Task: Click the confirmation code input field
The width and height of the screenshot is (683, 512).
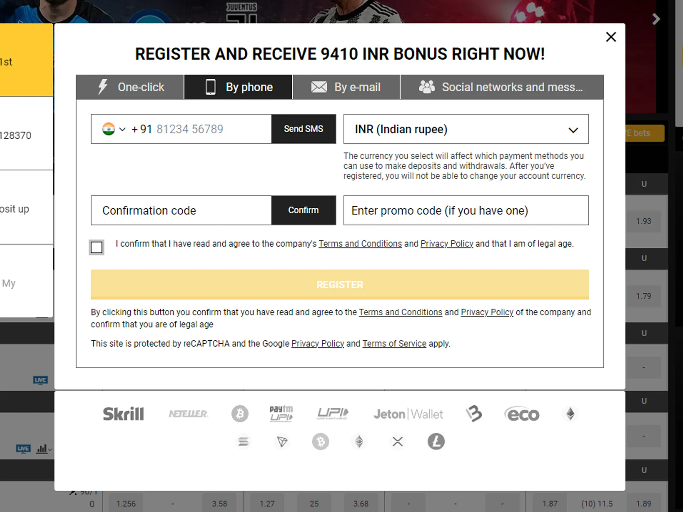Action: tap(181, 210)
